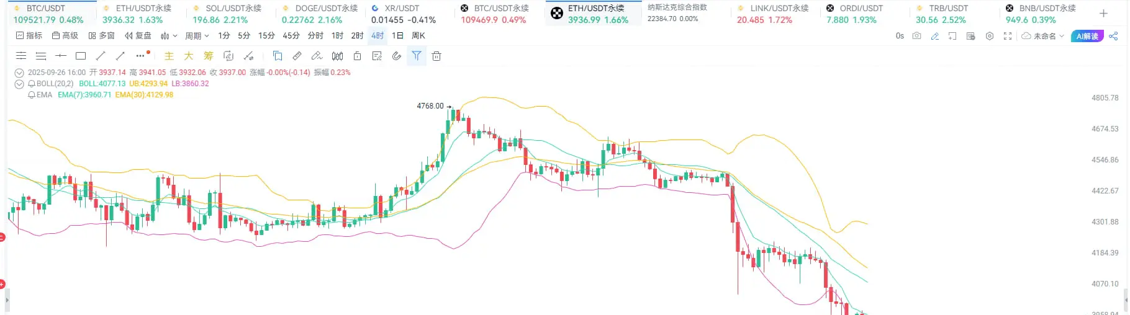Collapse the BOLL indicator legend row
This screenshot has width=1130, height=315.
(19, 84)
